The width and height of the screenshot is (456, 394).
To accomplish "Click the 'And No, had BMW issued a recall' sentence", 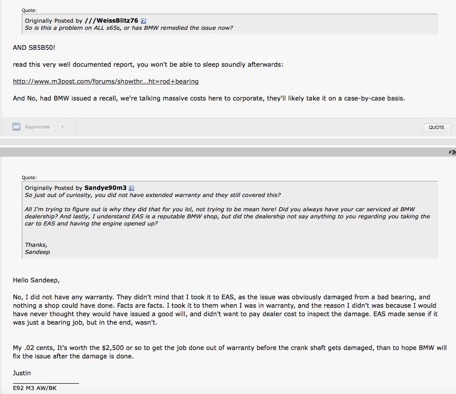I will point(209,98).
